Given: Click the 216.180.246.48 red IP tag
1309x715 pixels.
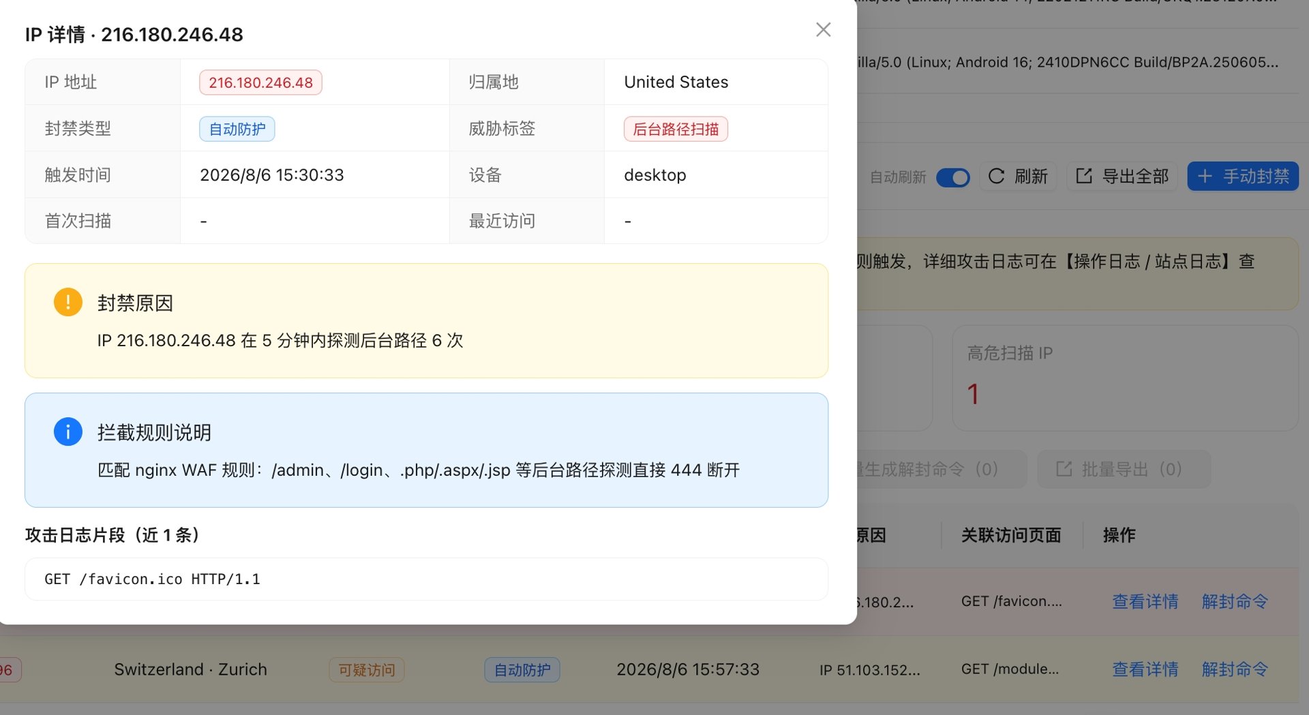Looking at the screenshot, I should 260,82.
